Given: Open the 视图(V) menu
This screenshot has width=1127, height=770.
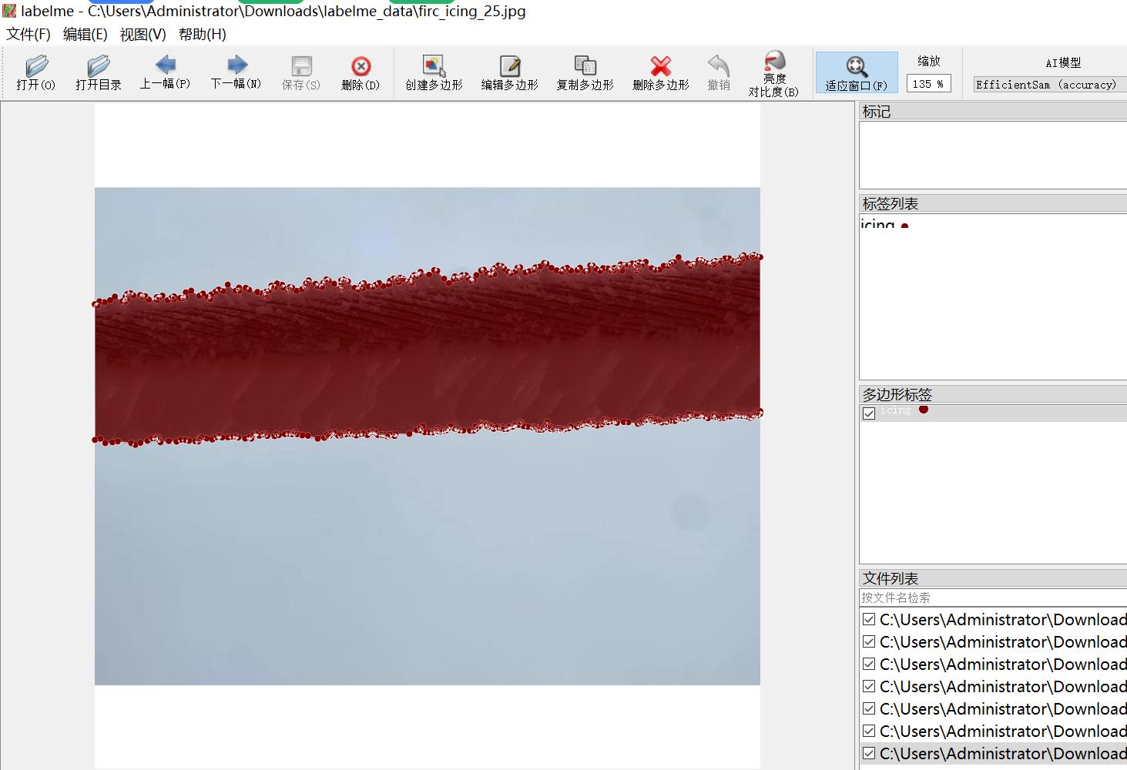Looking at the screenshot, I should point(143,35).
